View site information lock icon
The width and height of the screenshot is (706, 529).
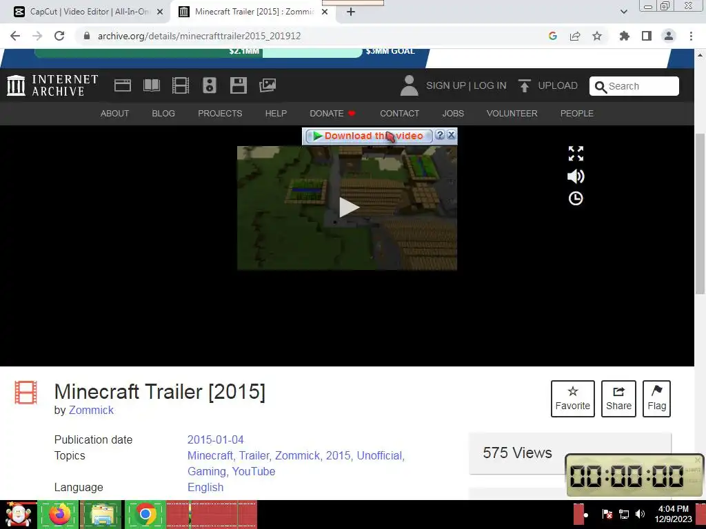point(87,36)
